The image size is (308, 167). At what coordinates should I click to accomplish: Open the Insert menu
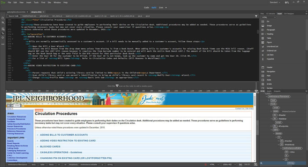(29, 3)
